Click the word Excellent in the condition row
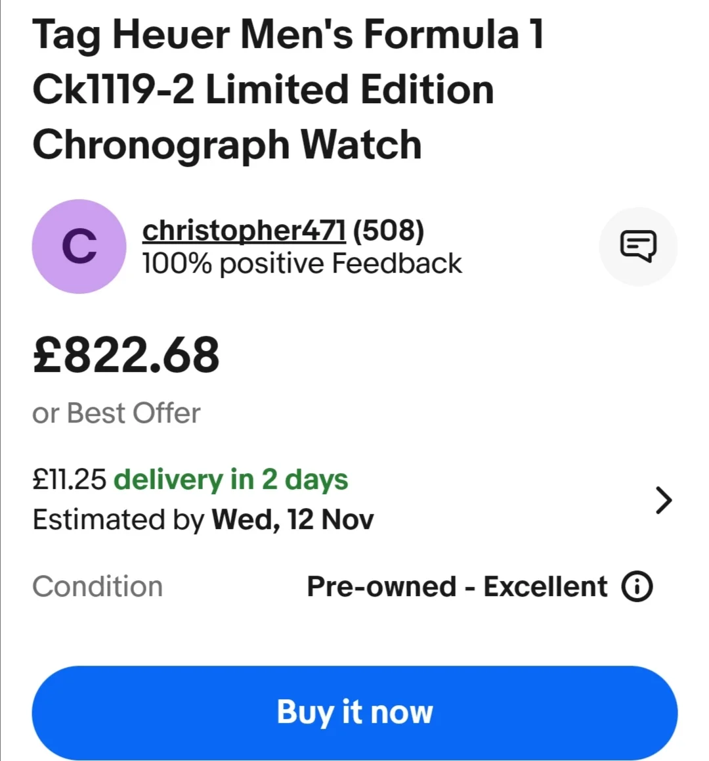The image size is (709, 761). pyautogui.click(x=545, y=587)
